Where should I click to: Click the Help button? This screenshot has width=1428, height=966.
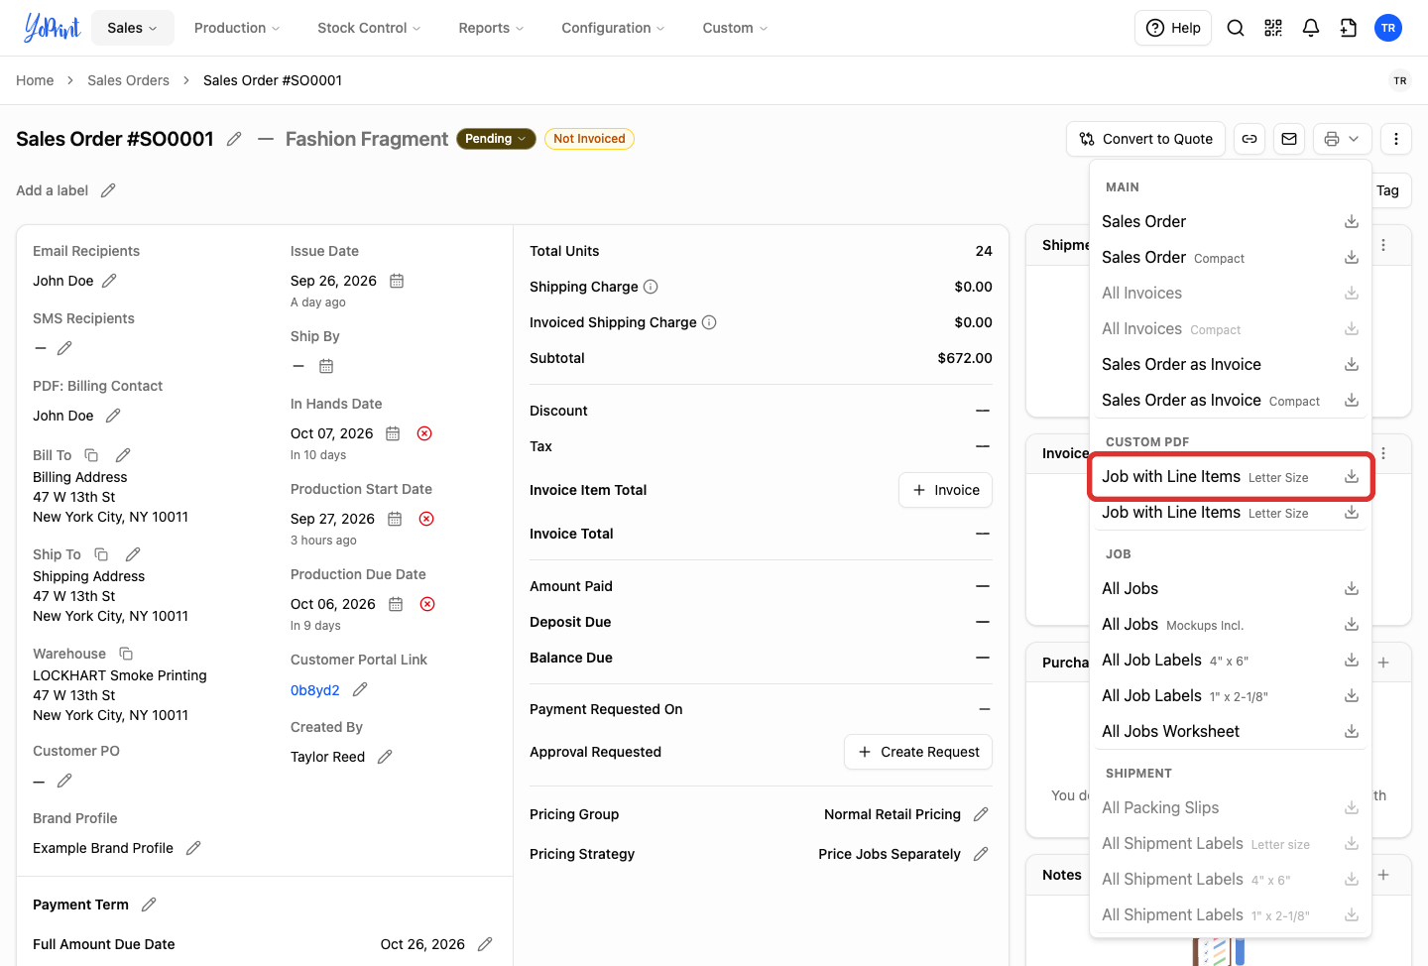[x=1173, y=28]
